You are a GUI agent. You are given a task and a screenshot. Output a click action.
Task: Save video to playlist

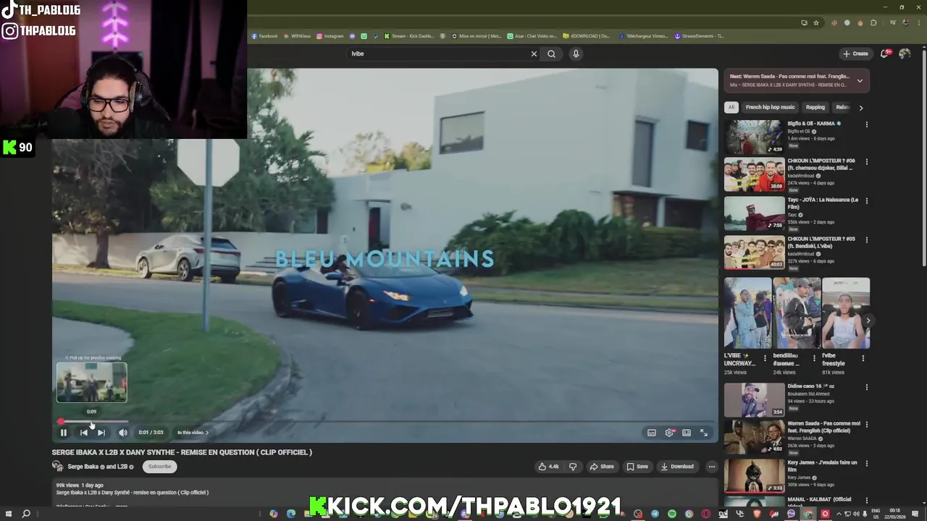pos(637,467)
